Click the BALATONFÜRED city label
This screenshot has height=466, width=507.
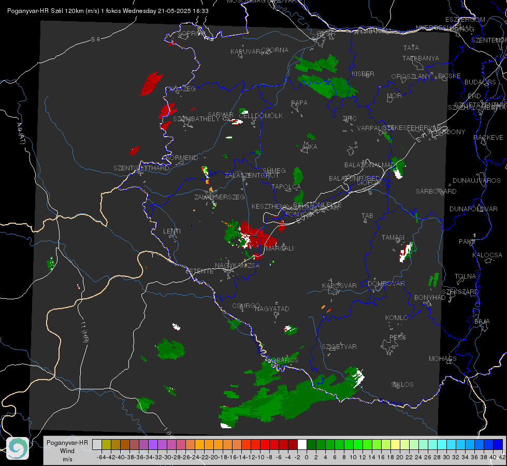point(354,178)
